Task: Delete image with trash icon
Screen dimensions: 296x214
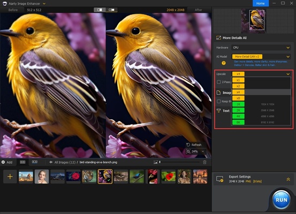Action: 204,162
